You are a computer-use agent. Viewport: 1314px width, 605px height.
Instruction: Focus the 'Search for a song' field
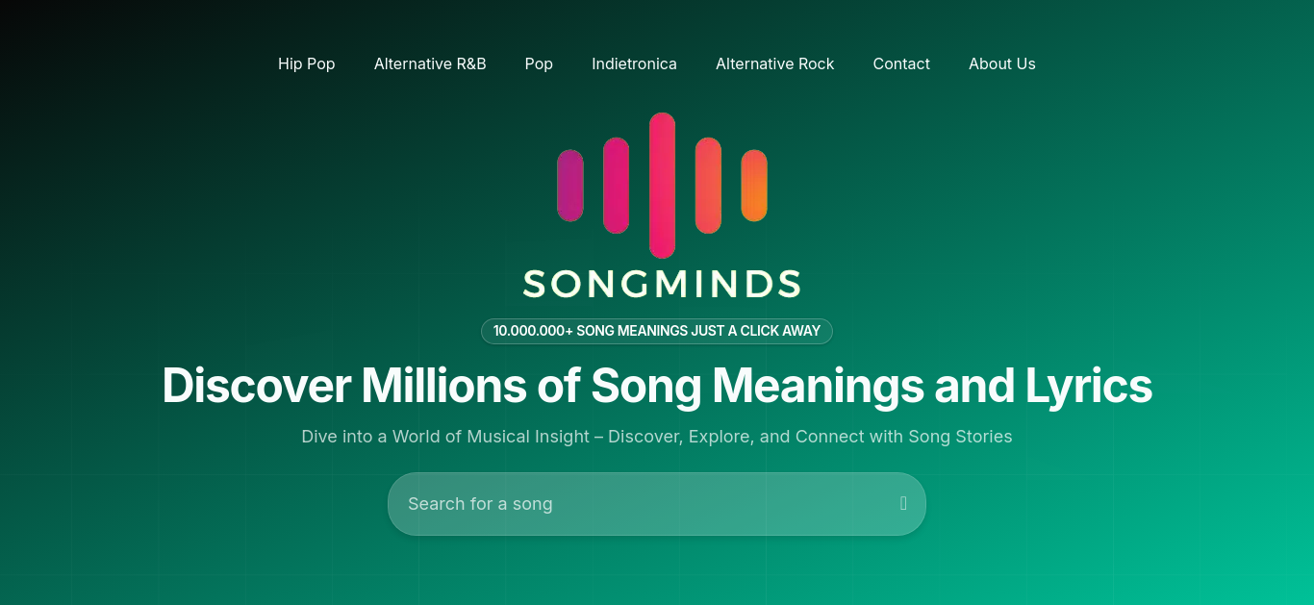657,504
